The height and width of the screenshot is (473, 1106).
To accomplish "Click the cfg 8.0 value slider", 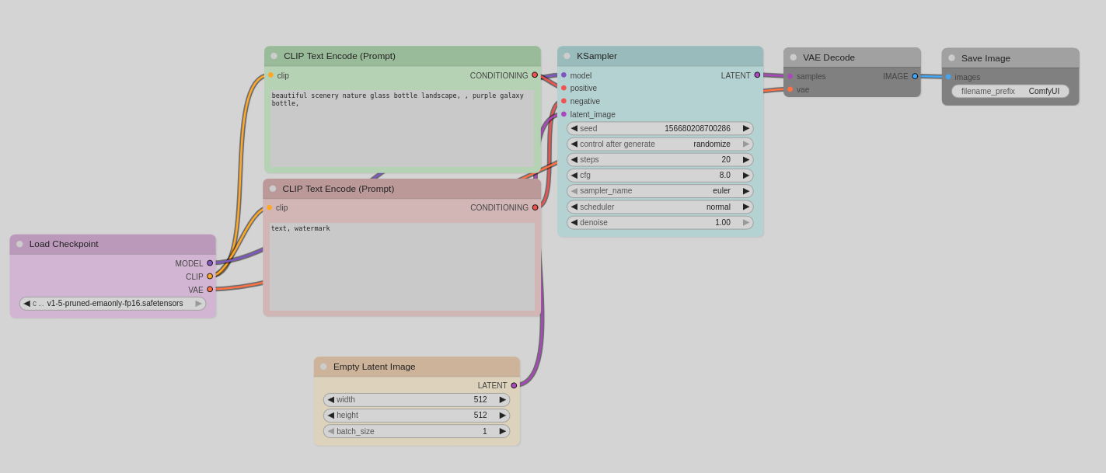I will pyautogui.click(x=660, y=176).
